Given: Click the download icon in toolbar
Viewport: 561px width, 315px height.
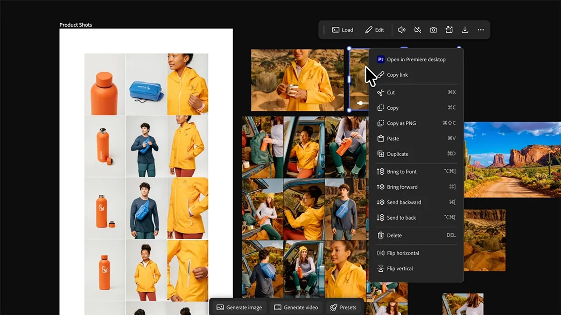Looking at the screenshot, I should click(x=465, y=30).
